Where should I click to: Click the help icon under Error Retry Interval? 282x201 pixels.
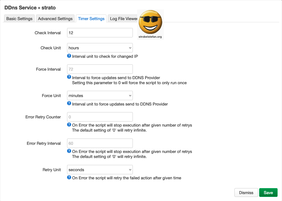(69, 151)
